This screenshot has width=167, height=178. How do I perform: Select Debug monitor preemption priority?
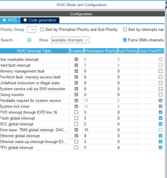pos(101,95)
